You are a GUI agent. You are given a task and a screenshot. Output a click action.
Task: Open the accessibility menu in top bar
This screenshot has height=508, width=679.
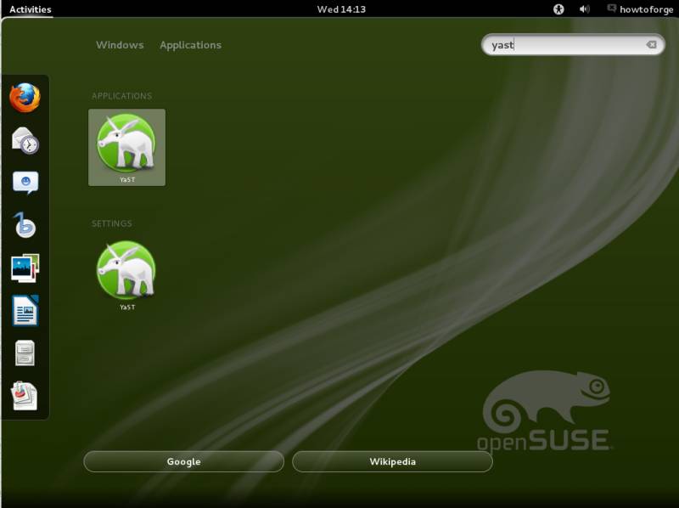558,9
